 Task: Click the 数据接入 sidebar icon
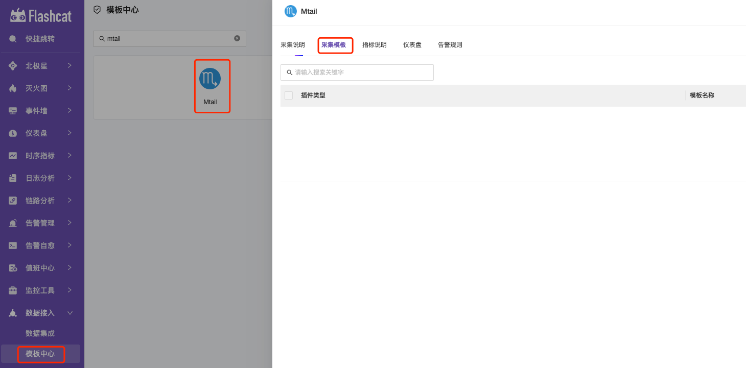(x=13, y=313)
